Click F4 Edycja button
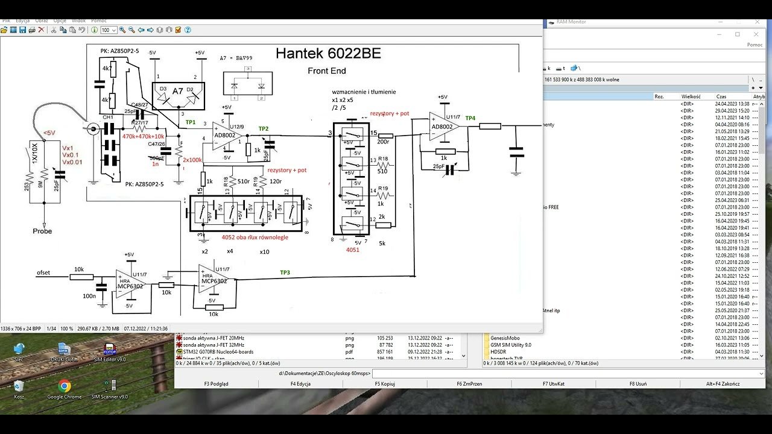Image resolution: width=772 pixels, height=434 pixels. (300, 383)
